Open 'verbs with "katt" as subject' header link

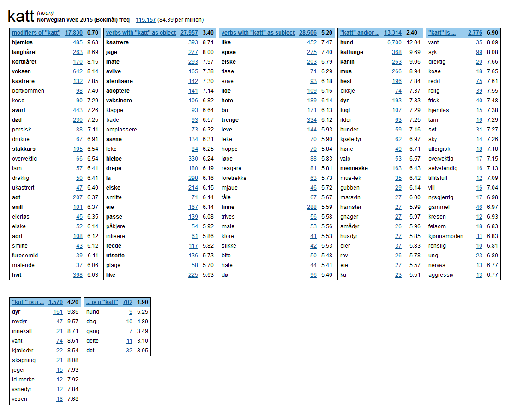[258, 32]
